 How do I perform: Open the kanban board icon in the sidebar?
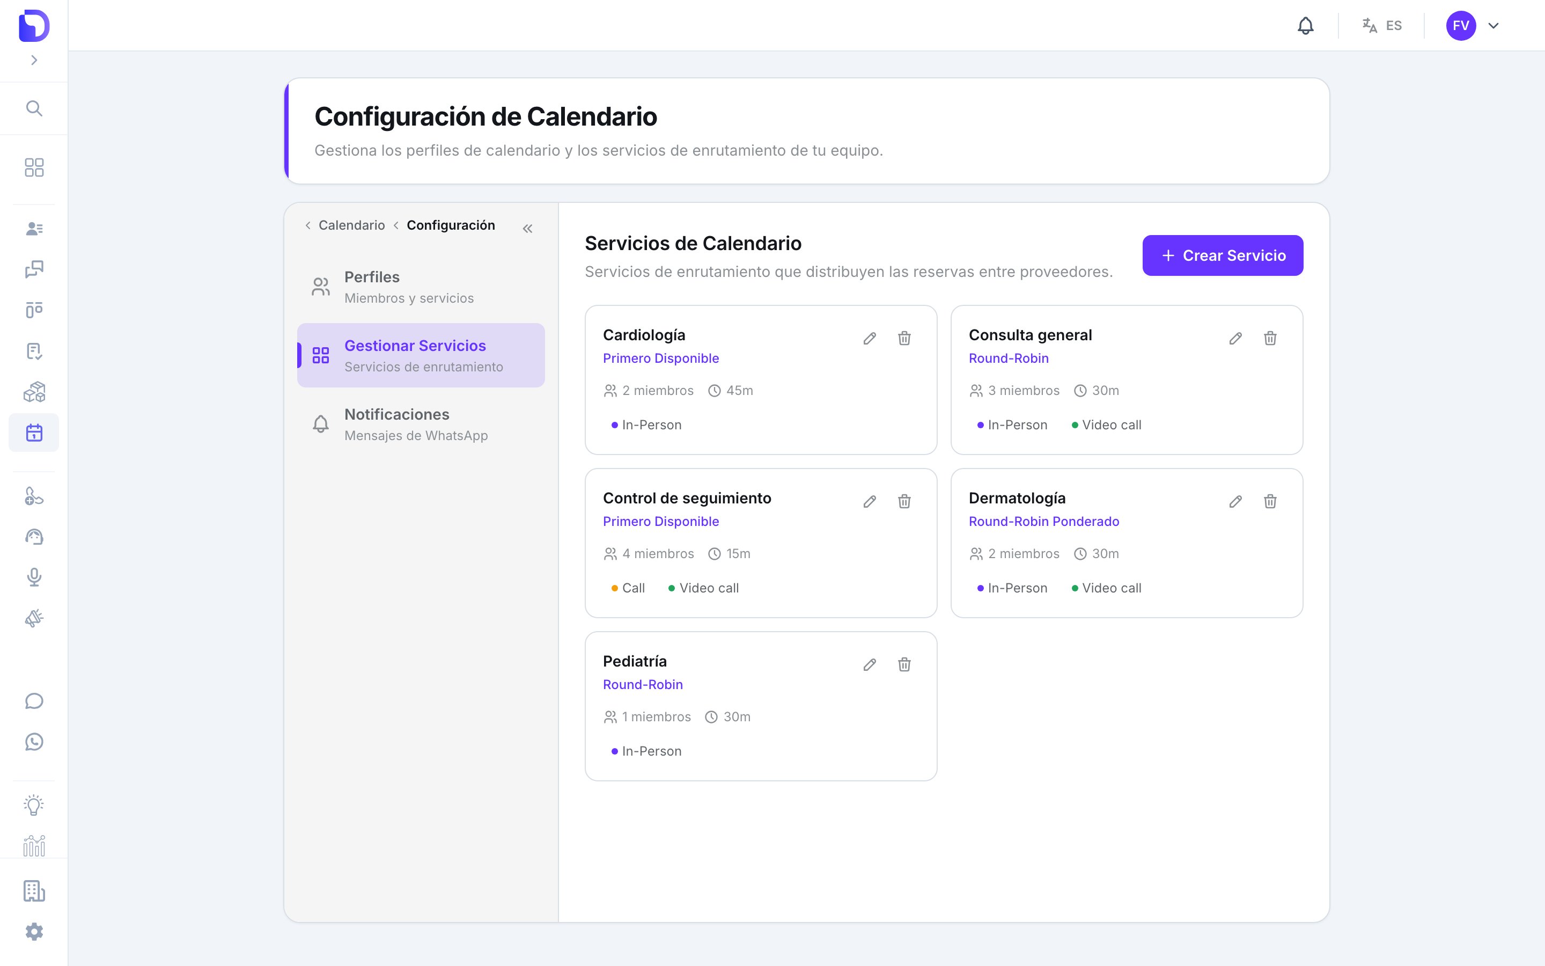pos(34,310)
